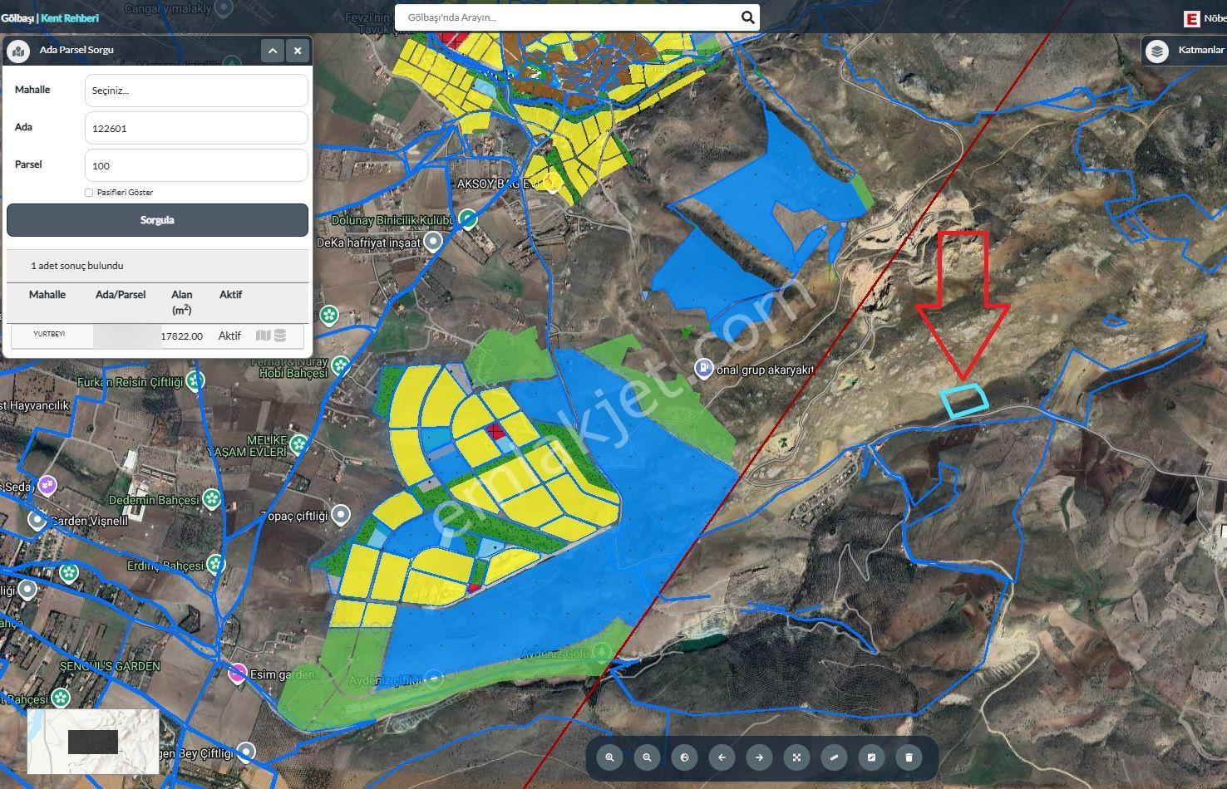Select the ruler measurement tool
This screenshot has width=1227, height=789.
pyautogui.click(x=834, y=757)
